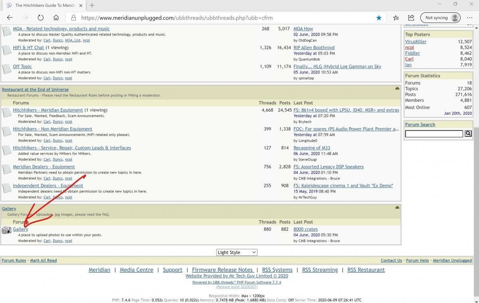479x303 pixels.
Task: Open a new browser tab
Action: 92,5
